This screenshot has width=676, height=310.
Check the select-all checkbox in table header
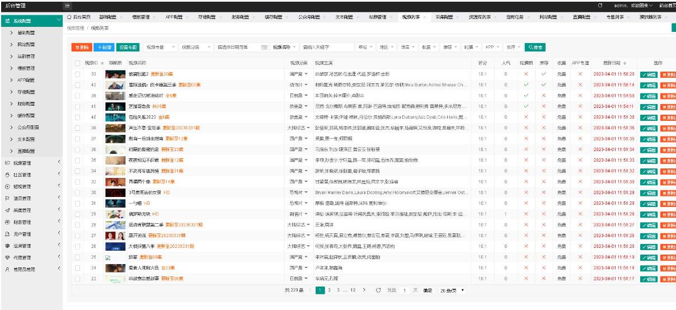77,63
